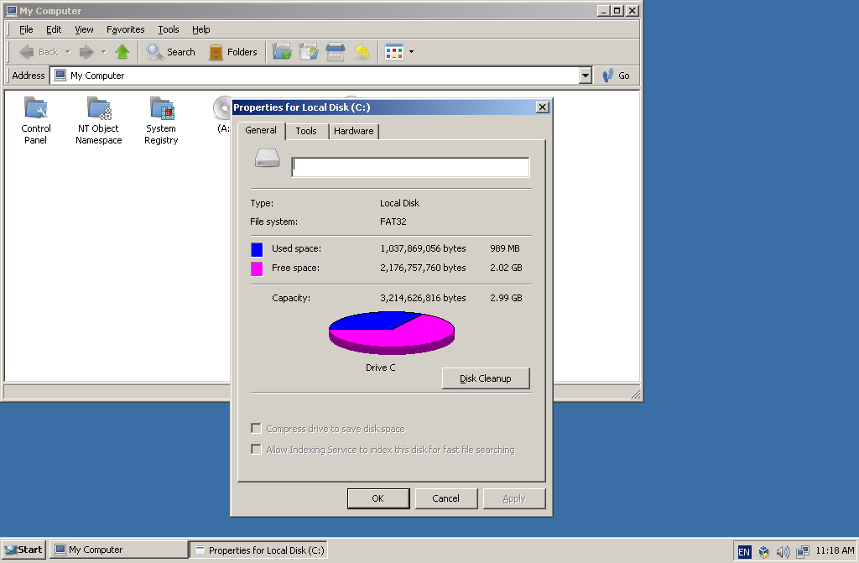Close the Properties for Local Disk dialog
Image resolution: width=859 pixels, height=563 pixels.
click(x=543, y=107)
